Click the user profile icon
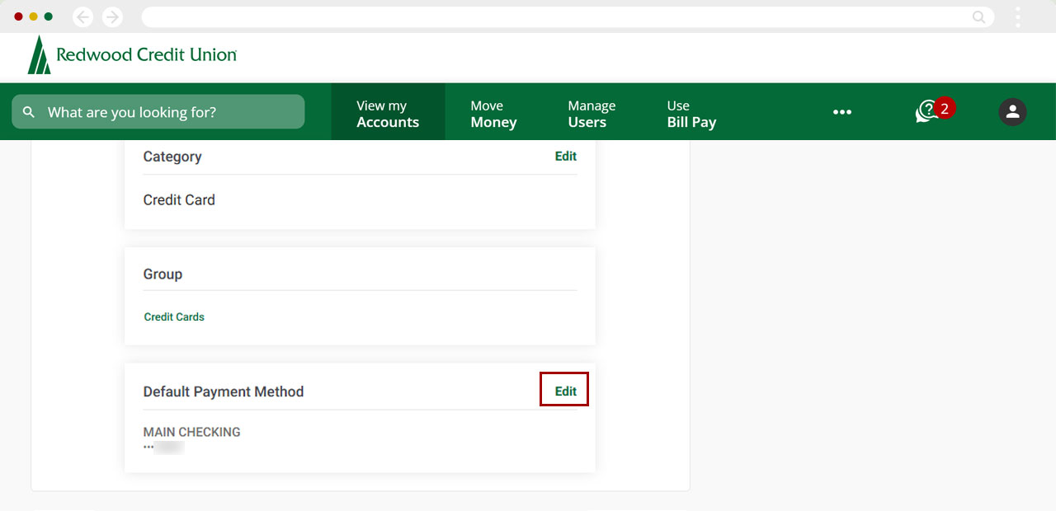 coord(1012,111)
